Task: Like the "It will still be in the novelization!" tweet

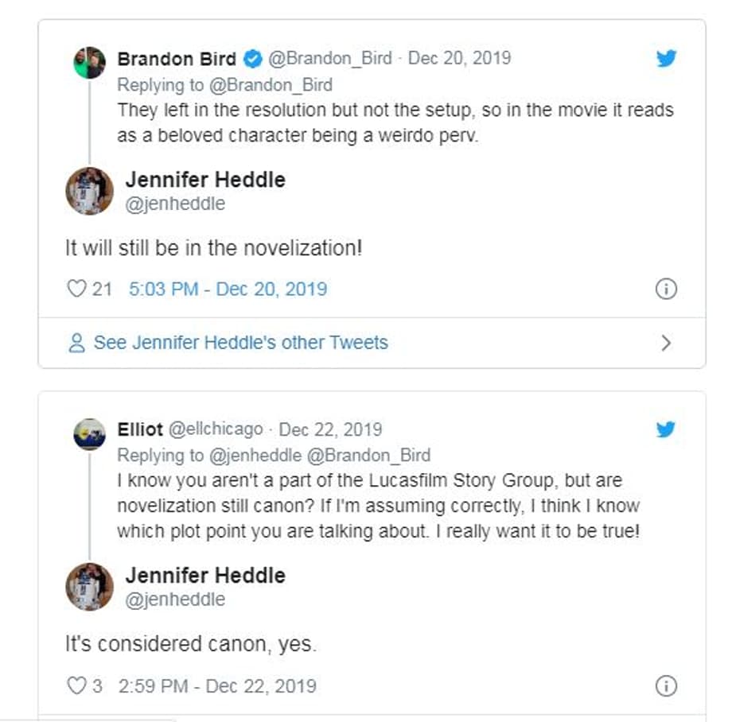Action: pos(76,289)
